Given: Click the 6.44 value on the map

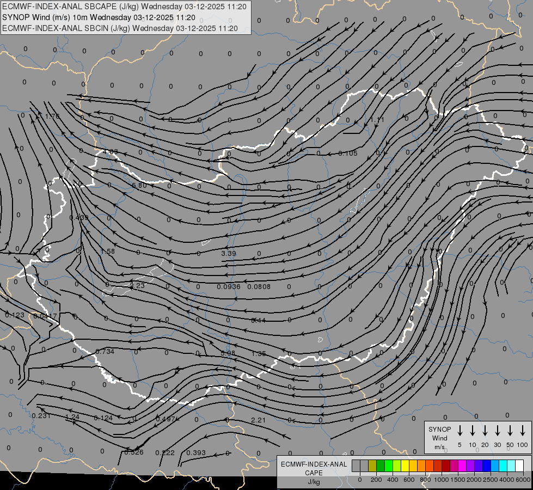Looking at the screenshot, I should [259, 320].
